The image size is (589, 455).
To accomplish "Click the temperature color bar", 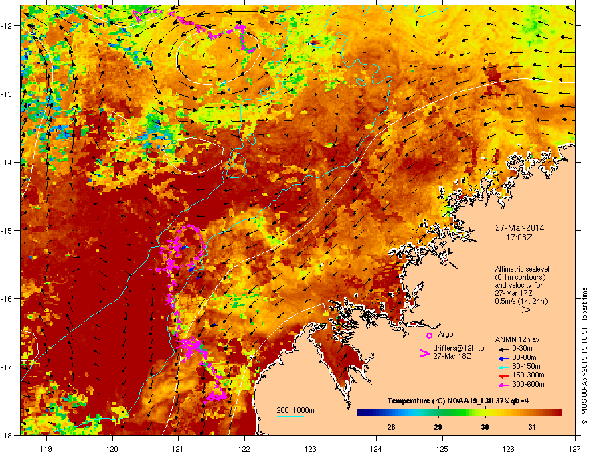I will (x=459, y=412).
